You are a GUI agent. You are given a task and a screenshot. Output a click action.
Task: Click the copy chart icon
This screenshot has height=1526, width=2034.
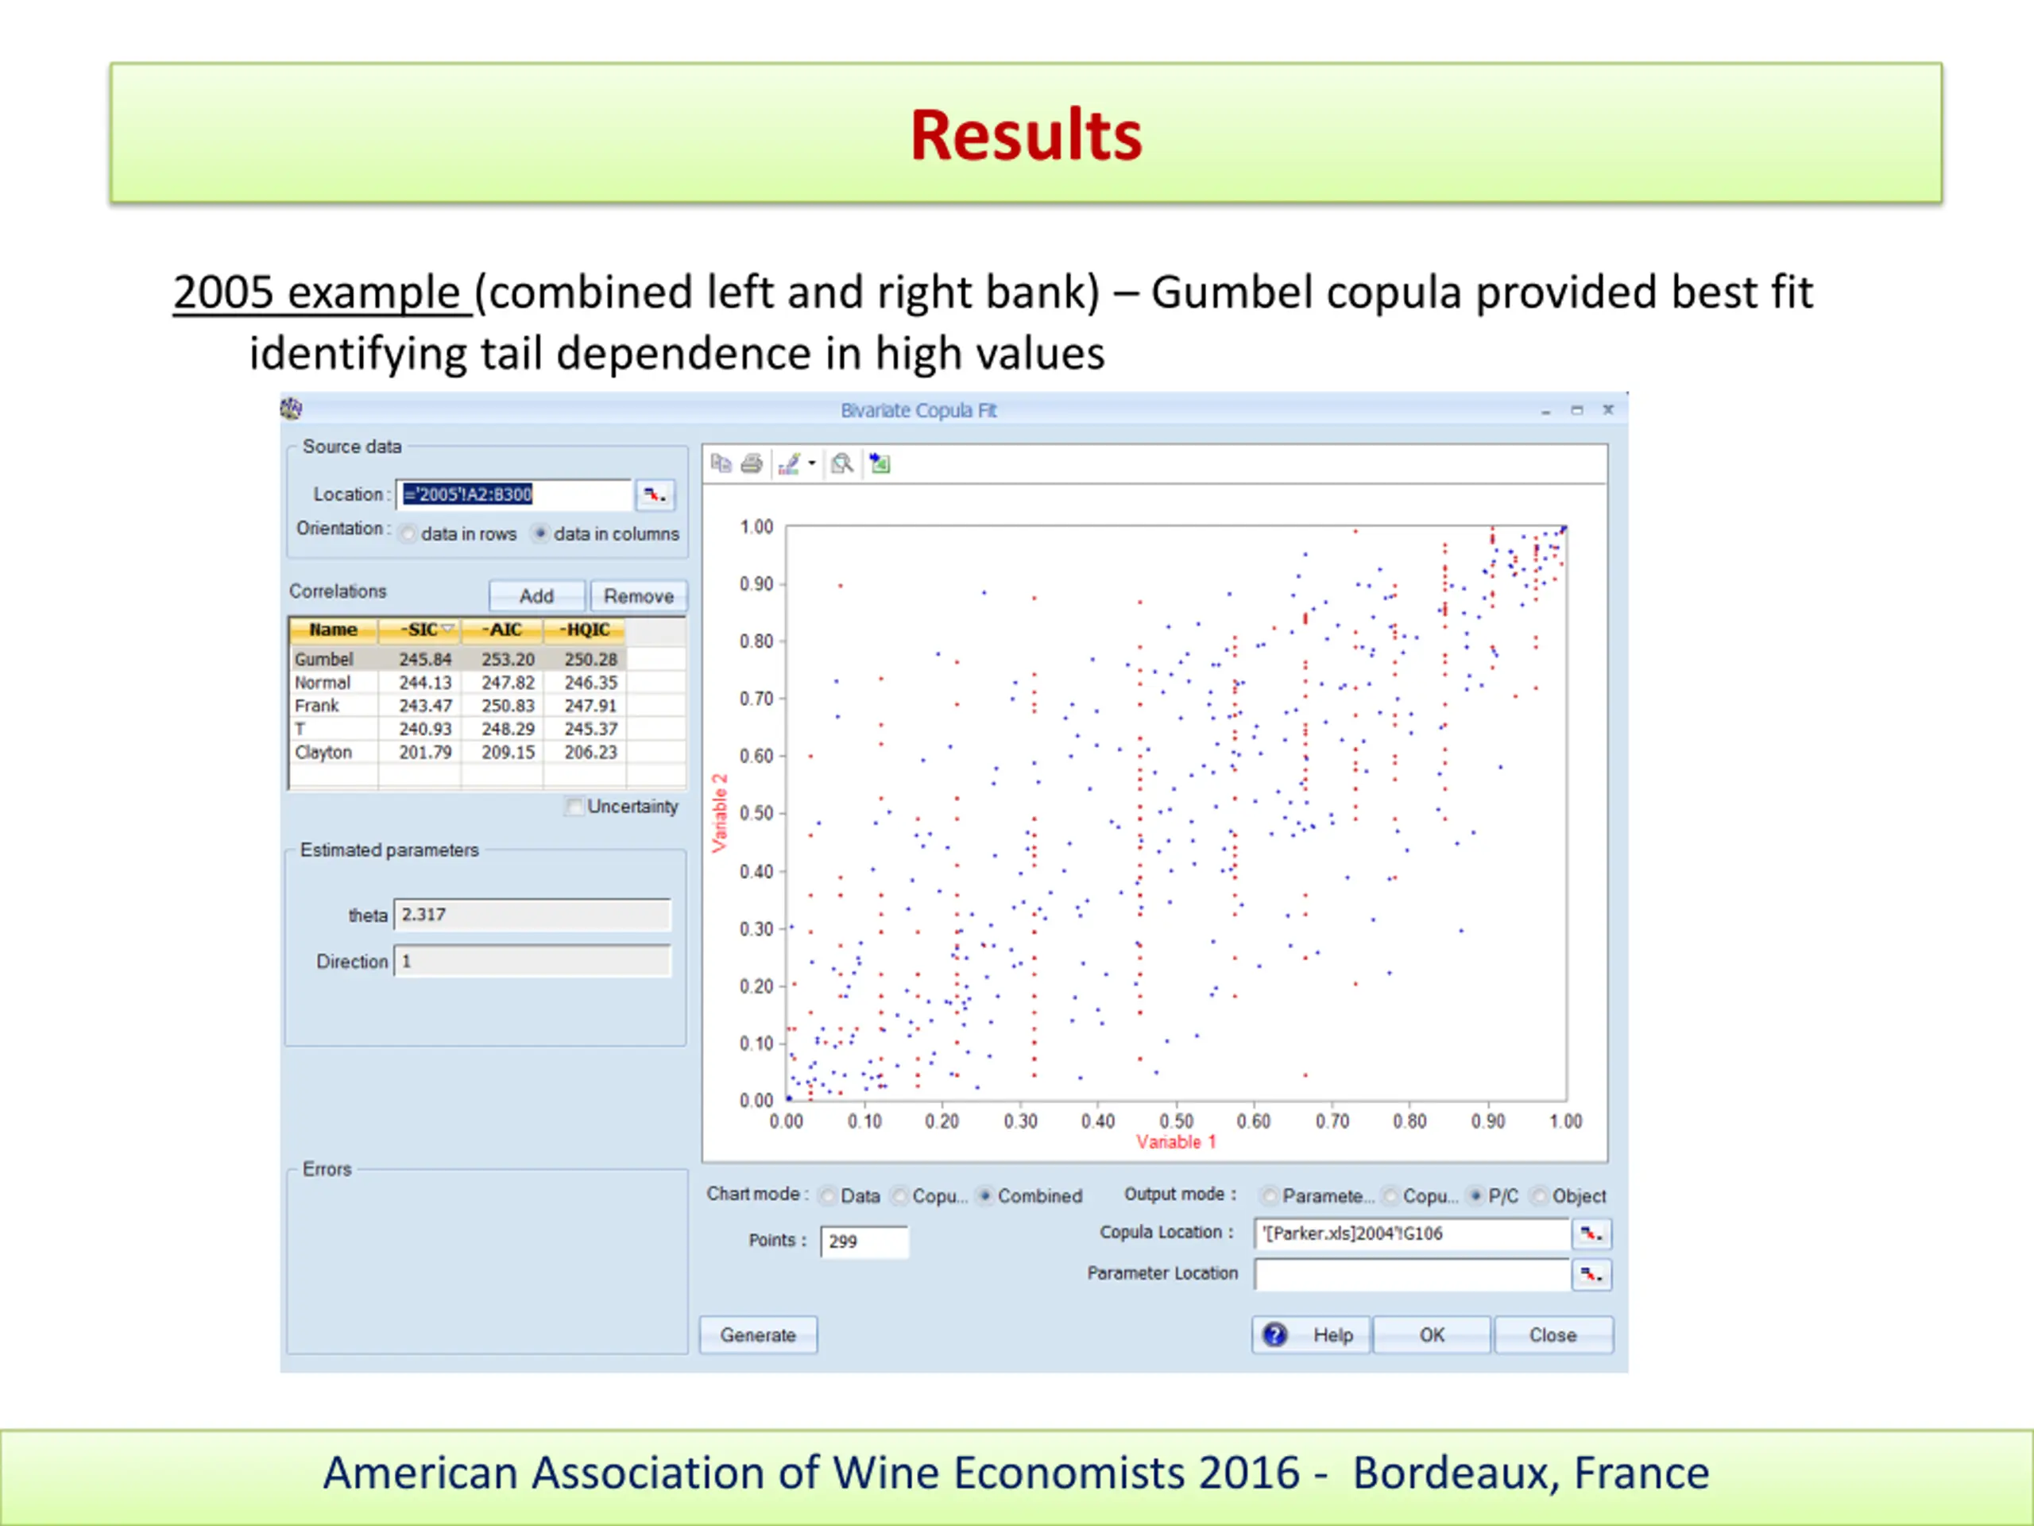point(721,463)
